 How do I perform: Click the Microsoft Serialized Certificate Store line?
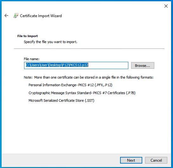(61, 100)
